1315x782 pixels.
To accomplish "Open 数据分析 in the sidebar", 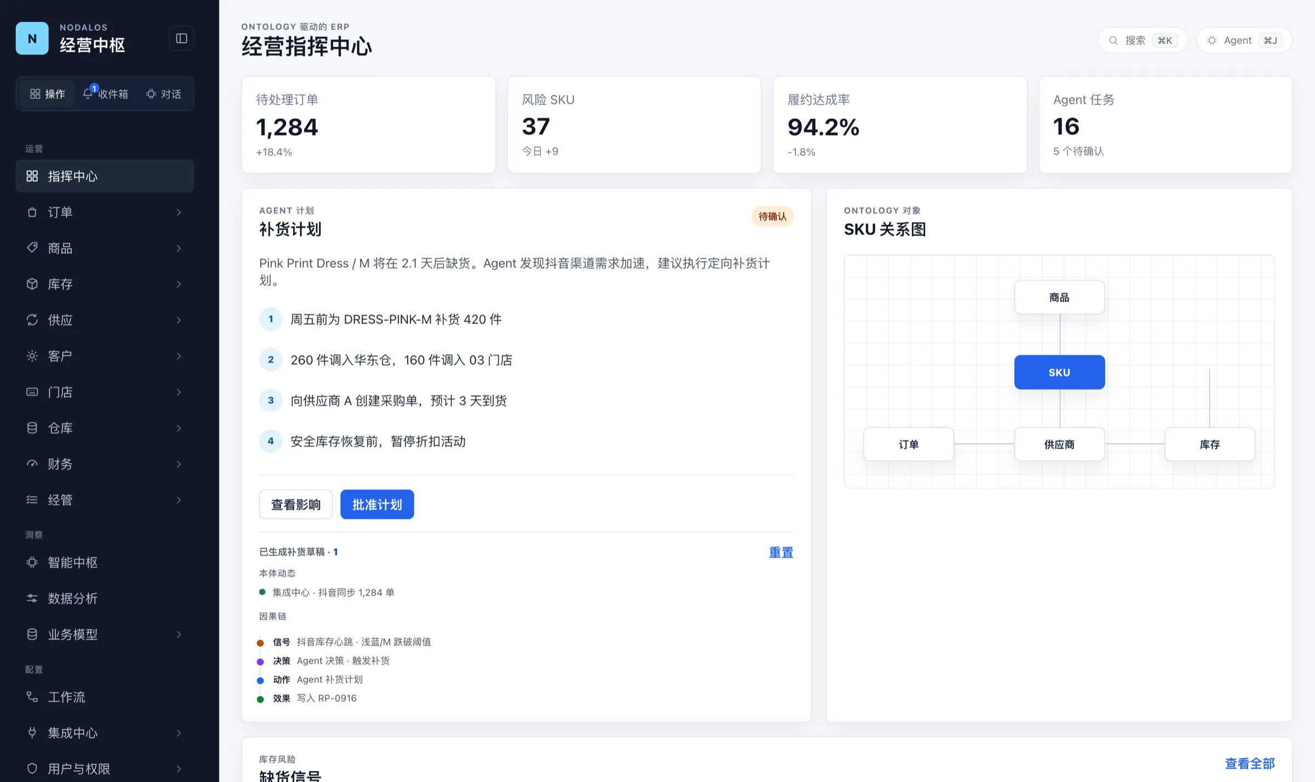I will 105,598.
